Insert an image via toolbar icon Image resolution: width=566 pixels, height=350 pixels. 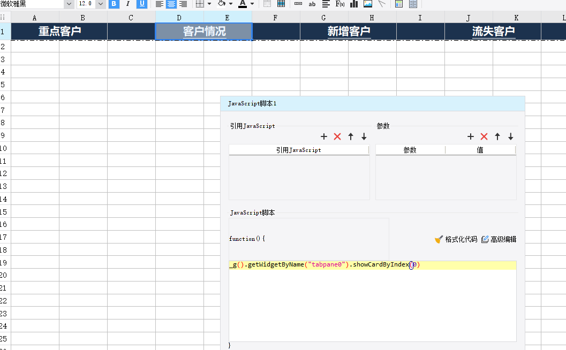368,4
